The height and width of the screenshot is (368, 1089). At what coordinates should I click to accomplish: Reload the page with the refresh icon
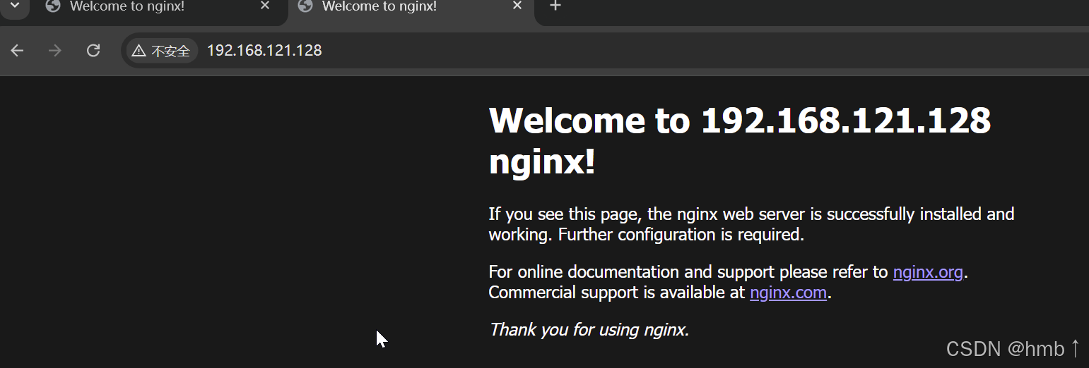tap(93, 51)
